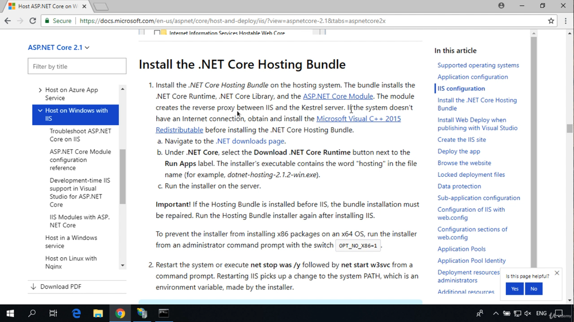Jump to Configuration of IIS with web.config
574x322 pixels.
pos(471,214)
